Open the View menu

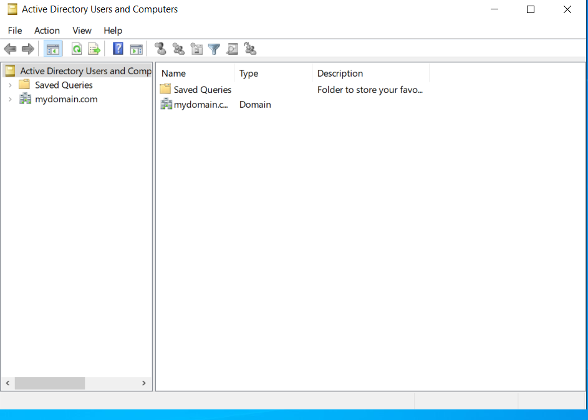point(82,30)
